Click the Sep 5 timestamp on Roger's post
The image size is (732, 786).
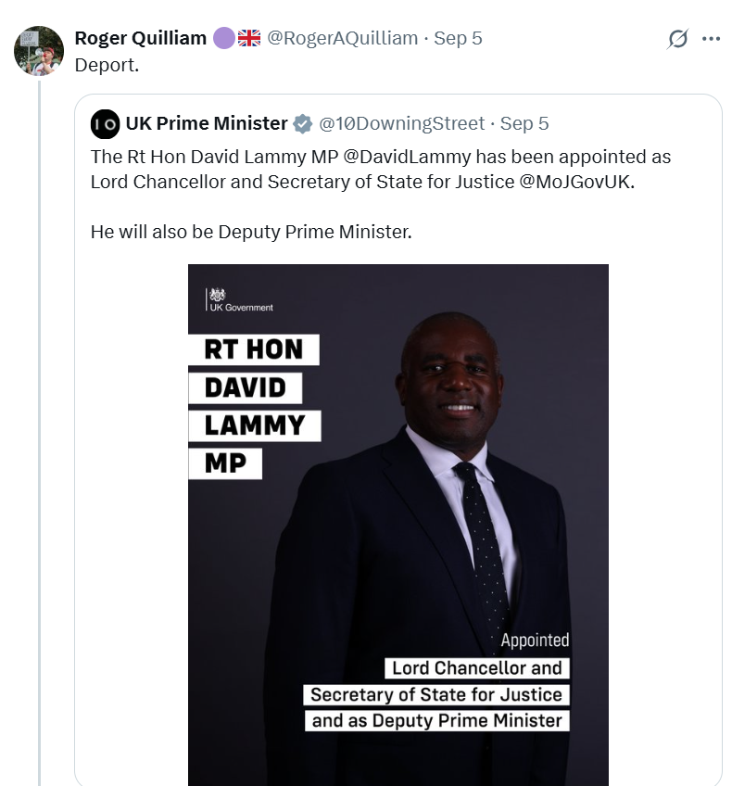click(458, 38)
